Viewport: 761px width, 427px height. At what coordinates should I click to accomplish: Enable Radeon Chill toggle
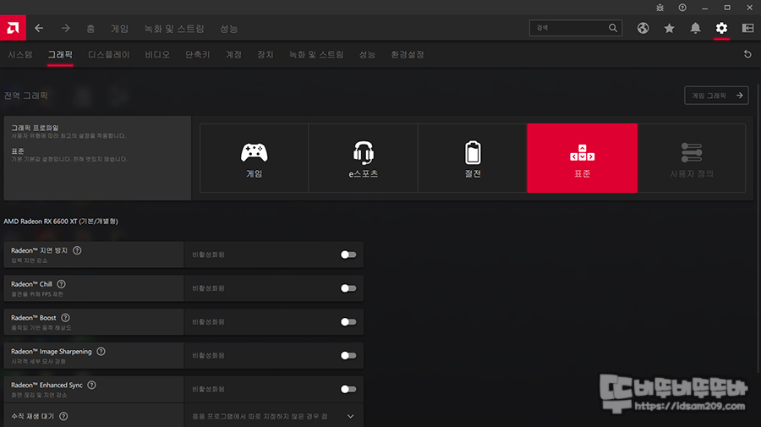[348, 288]
